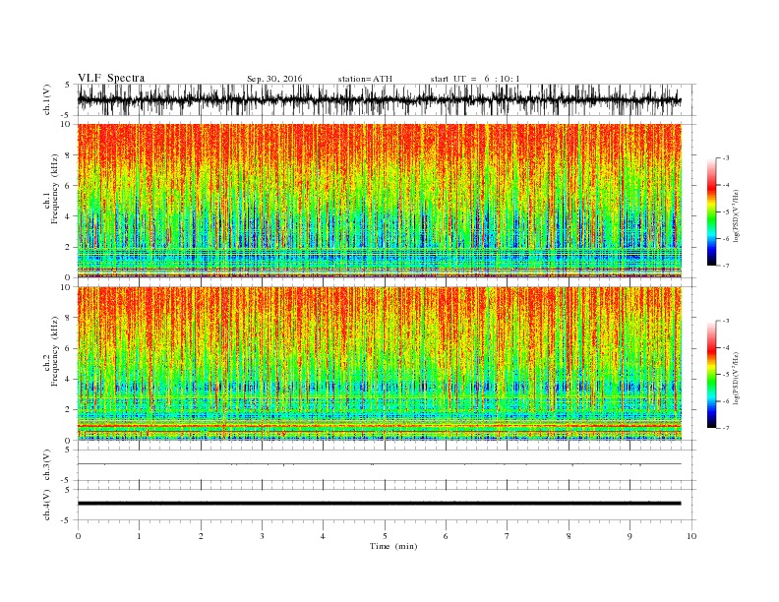Click the time axis tick label '10'
The width and height of the screenshot is (779, 602).
pyautogui.click(x=691, y=536)
